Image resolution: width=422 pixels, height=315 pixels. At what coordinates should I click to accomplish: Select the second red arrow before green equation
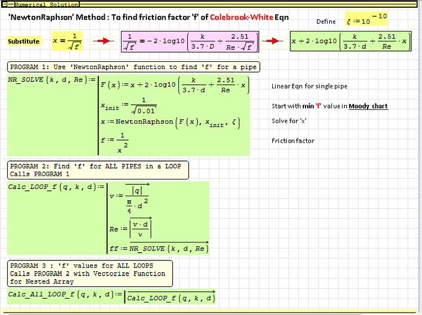click(x=275, y=41)
